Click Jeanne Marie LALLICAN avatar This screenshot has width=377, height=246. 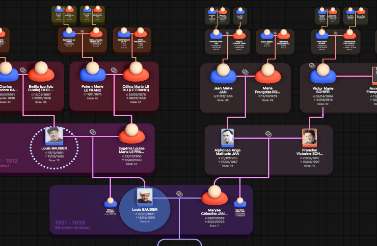coord(350,34)
